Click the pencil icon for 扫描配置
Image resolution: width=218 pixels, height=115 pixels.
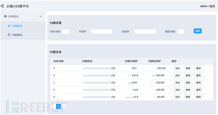[9, 26]
